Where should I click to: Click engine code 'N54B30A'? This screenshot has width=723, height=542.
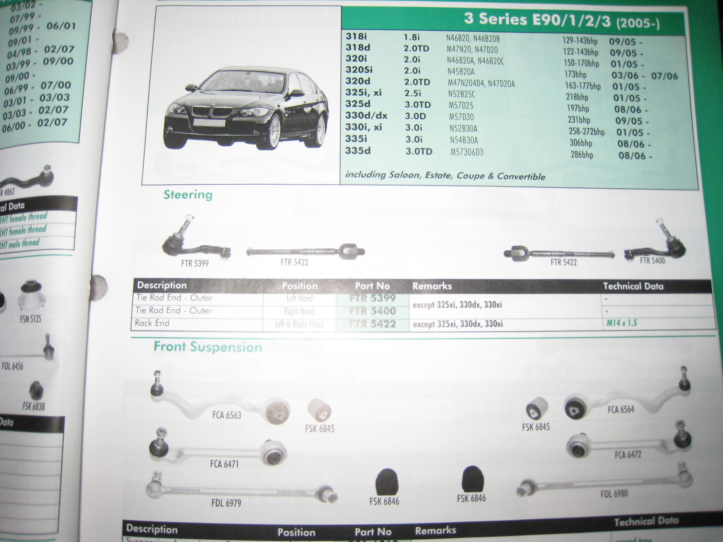464,140
